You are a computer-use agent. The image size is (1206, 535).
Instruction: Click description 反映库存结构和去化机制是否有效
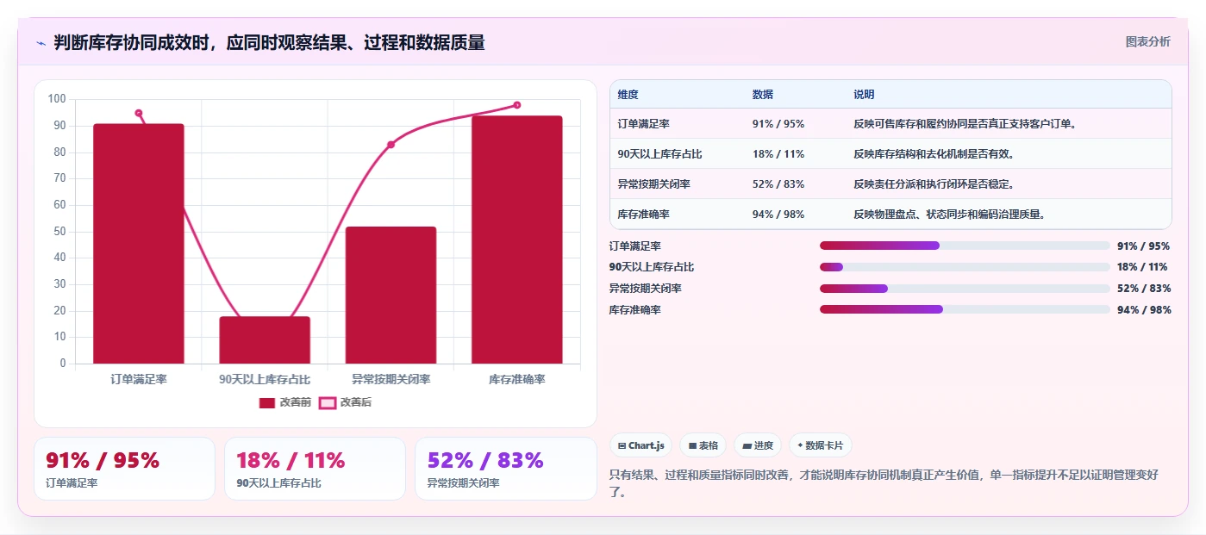point(934,154)
